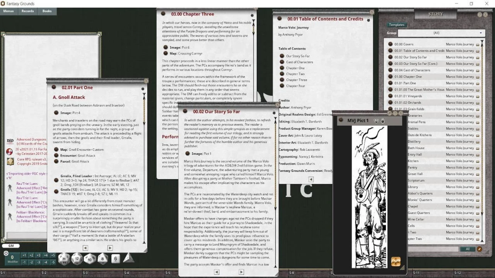This screenshot has height=278, width=495.
Task: Toggle the lock on 03.00 Chapter Three
Action: (252, 15)
